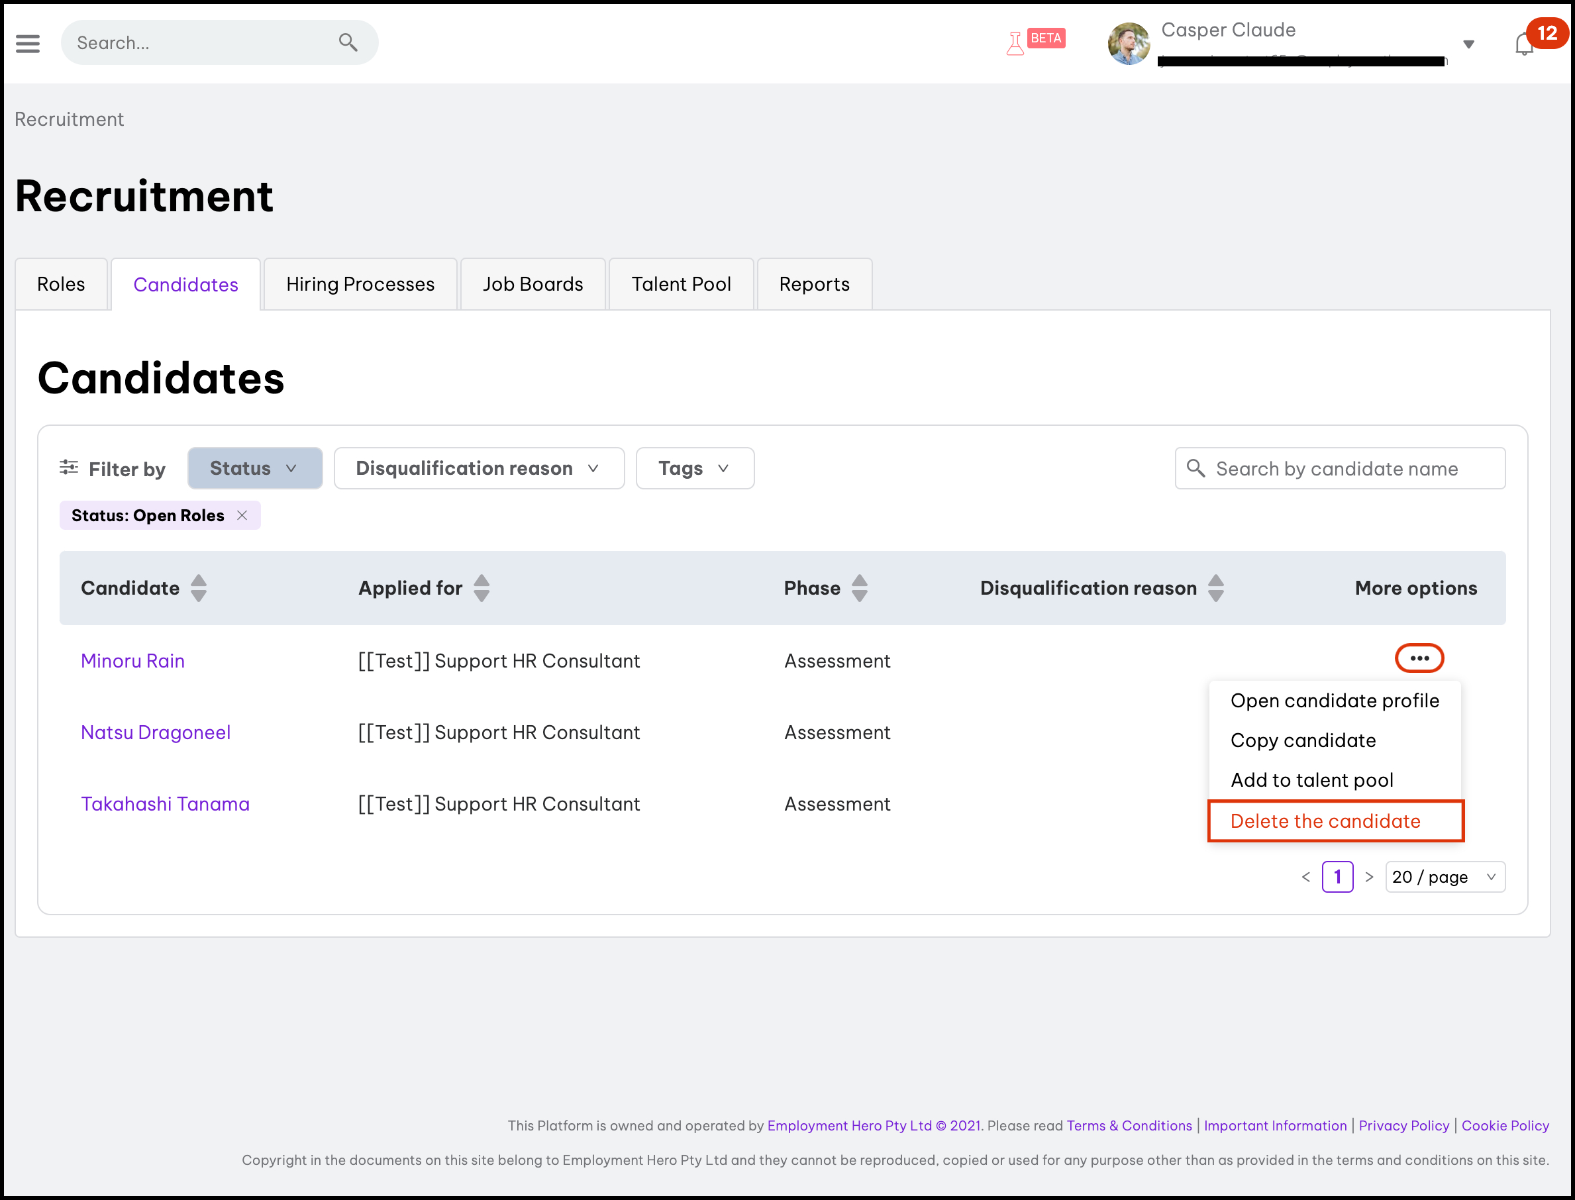Expand the Status filter dropdown
1575x1200 pixels.
(x=255, y=469)
